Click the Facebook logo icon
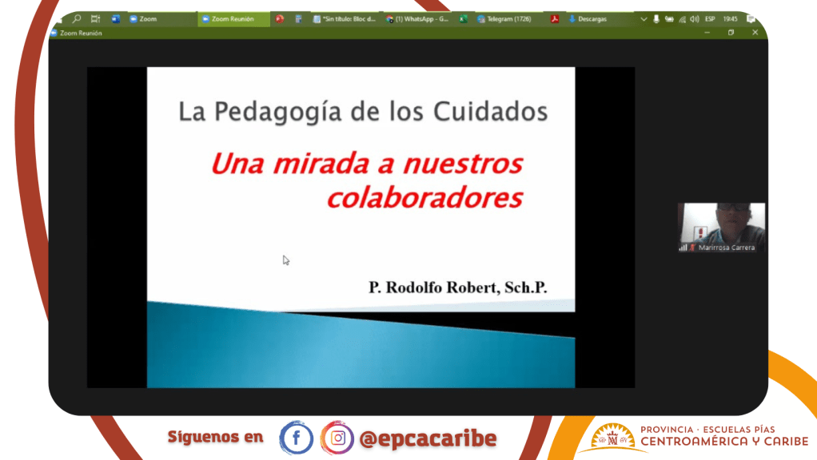817x460 pixels. tap(296, 438)
